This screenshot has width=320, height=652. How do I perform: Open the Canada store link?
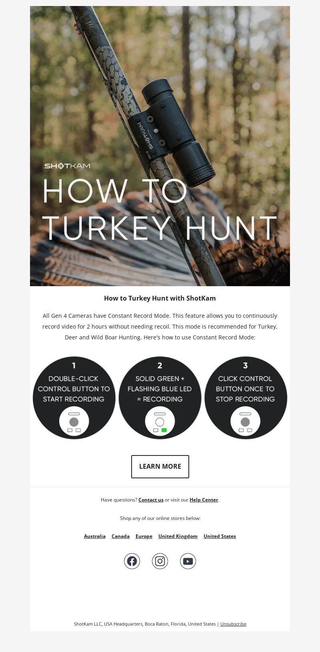coord(120,536)
